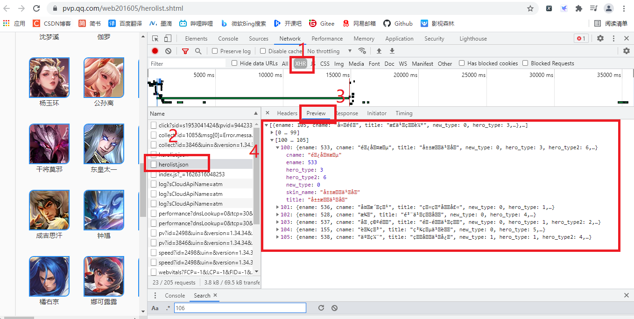Click the network Filter text field
Screen dimensions: 634x319
(x=188, y=63)
